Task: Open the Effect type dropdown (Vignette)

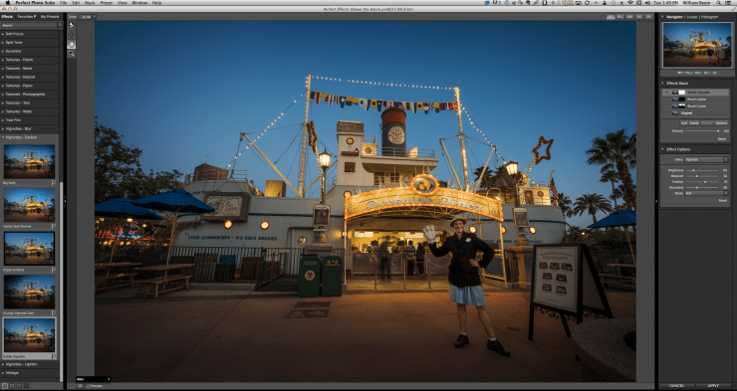Action: click(706, 159)
